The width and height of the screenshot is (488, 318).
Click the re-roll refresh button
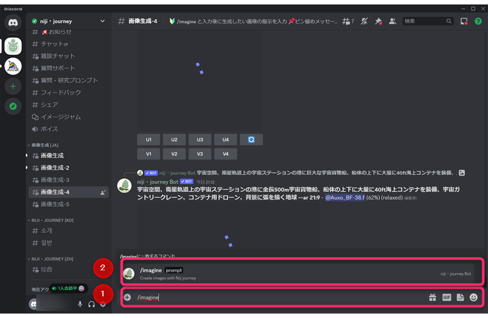point(251,139)
